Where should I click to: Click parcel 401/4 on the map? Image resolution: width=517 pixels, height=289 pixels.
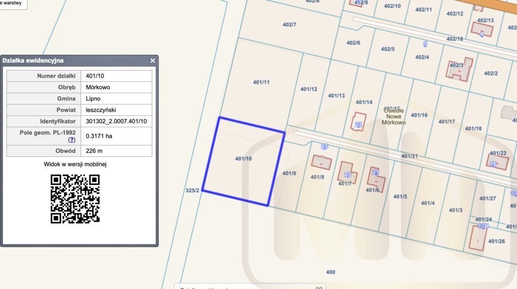pyautogui.click(x=428, y=203)
